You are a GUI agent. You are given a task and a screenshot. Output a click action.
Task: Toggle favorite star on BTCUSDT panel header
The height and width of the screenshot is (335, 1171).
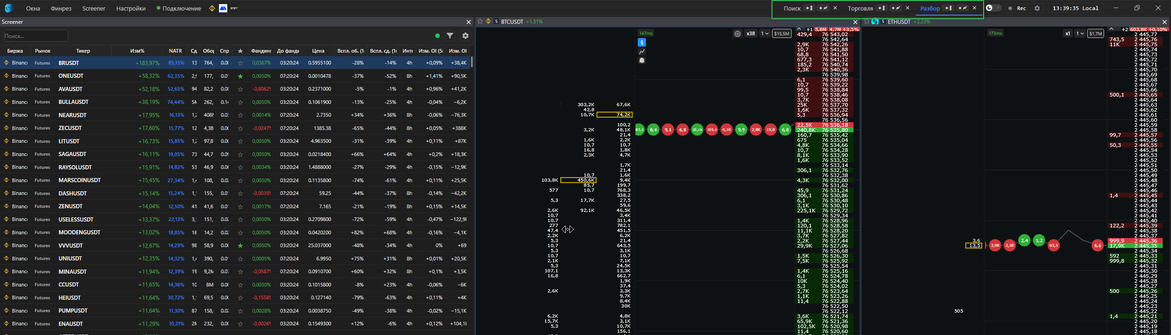click(x=480, y=22)
